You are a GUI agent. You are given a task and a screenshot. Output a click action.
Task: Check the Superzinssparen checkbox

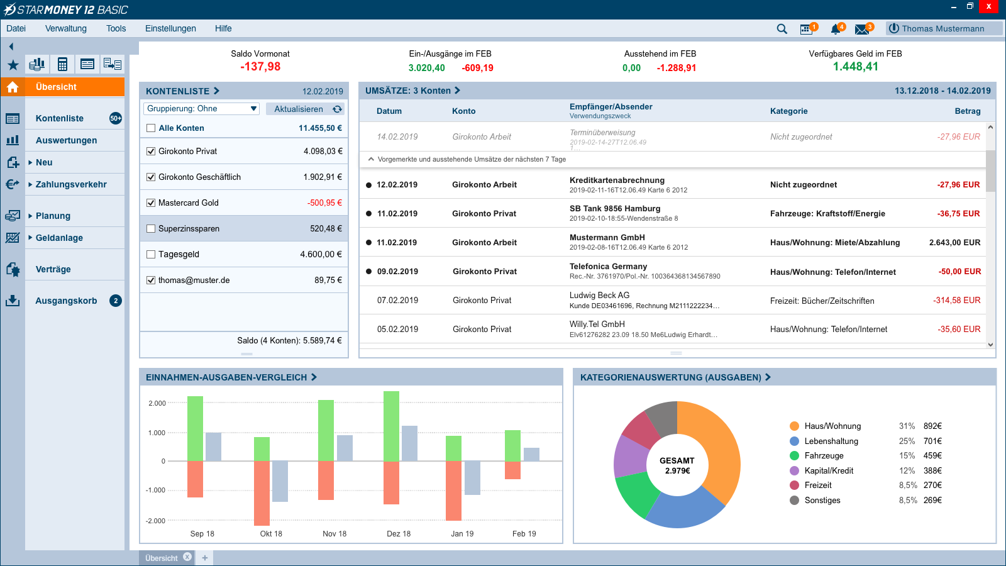151,229
